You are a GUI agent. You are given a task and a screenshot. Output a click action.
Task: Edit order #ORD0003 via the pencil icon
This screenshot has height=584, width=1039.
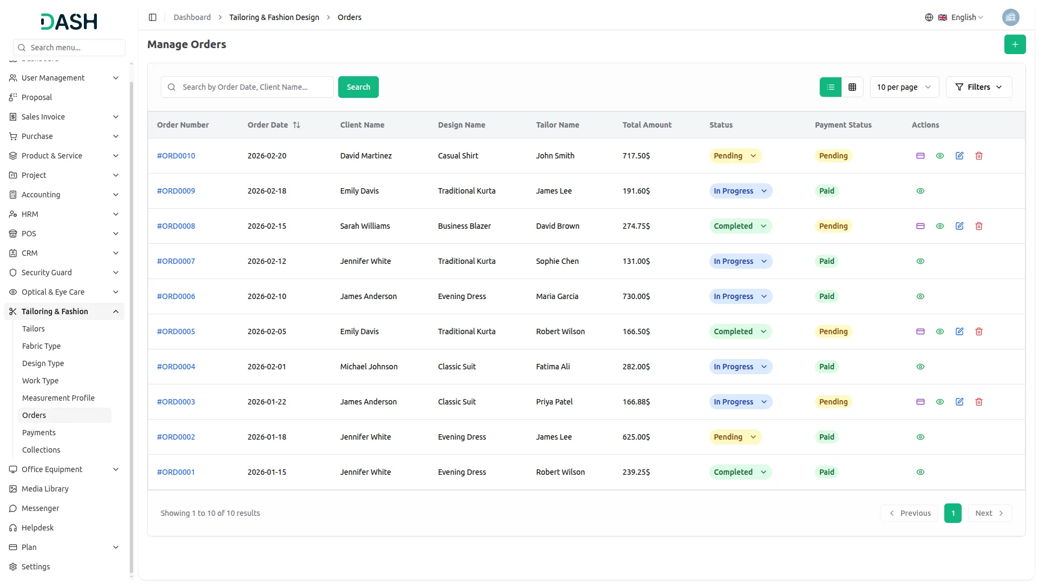[959, 402]
